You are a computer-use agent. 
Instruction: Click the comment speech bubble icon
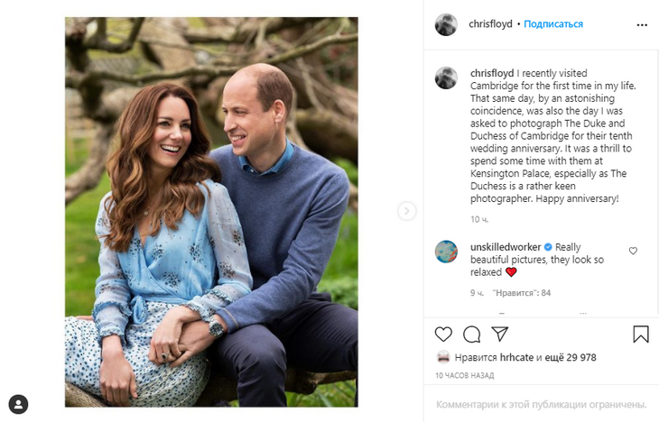tap(471, 335)
